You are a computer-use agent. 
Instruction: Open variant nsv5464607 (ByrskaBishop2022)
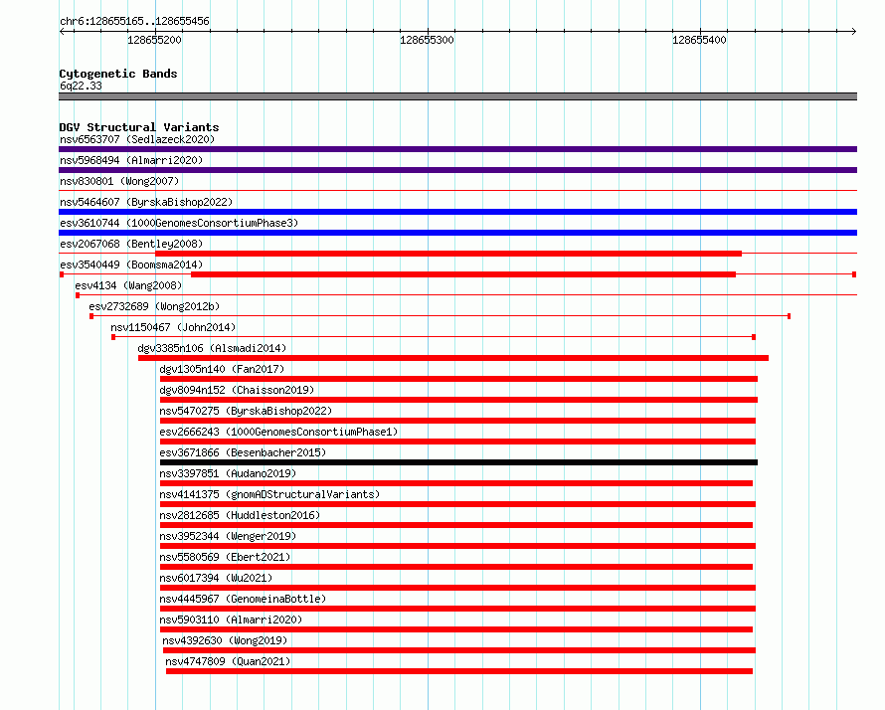(146, 202)
